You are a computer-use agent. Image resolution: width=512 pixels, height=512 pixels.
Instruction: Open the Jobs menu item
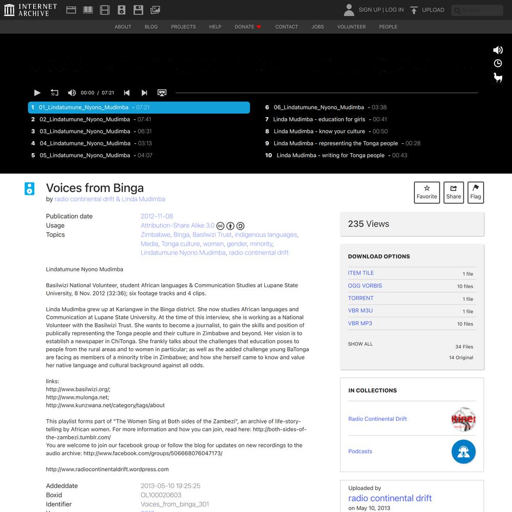point(318,27)
